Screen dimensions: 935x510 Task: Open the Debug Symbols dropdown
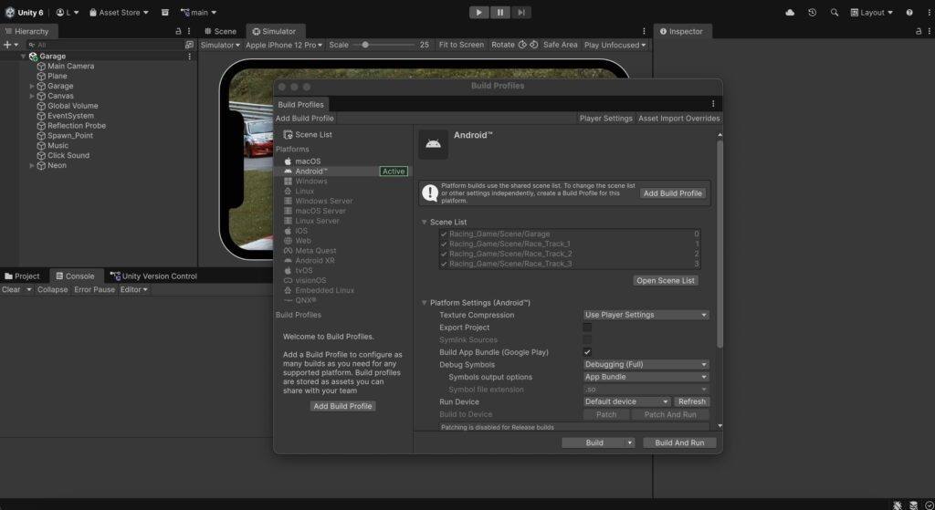(646, 364)
